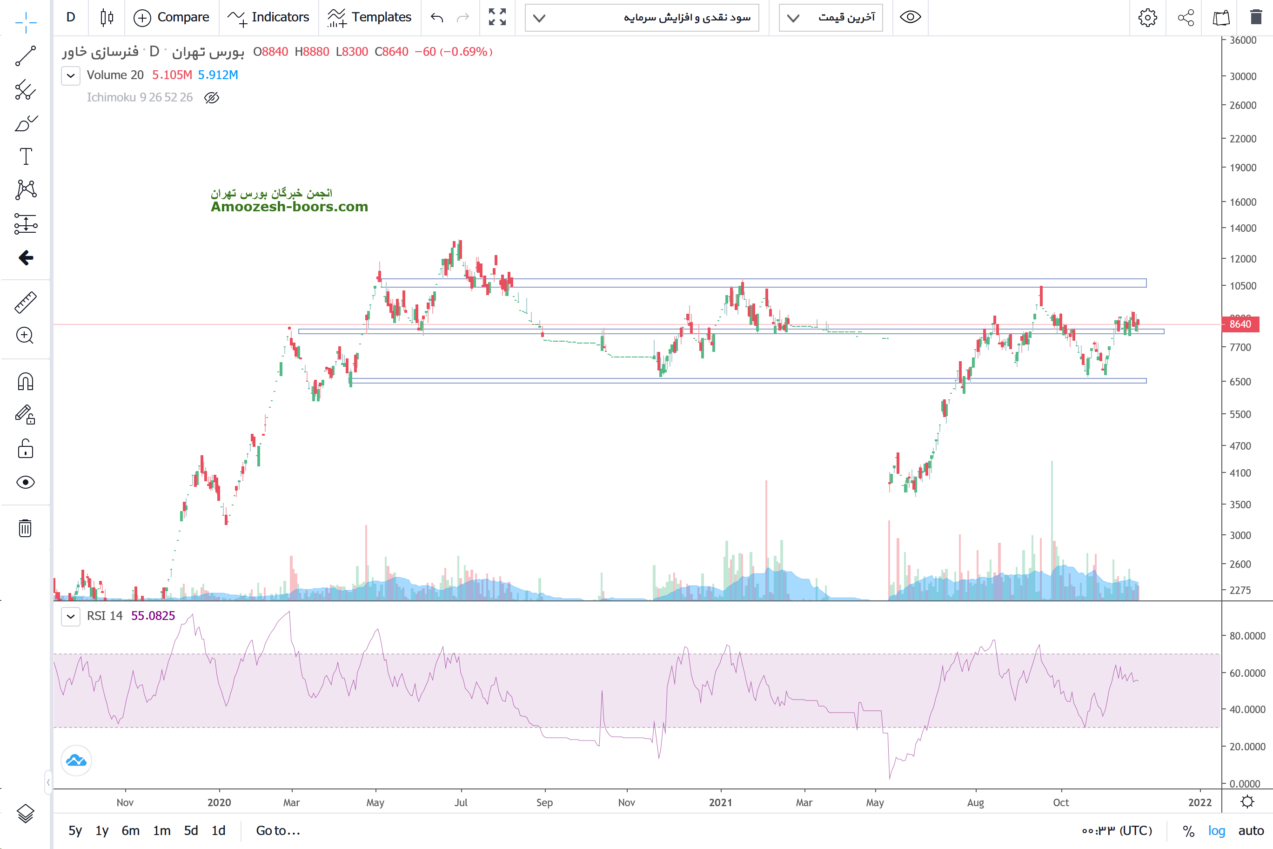Select the text annotation tool
Image resolution: width=1273 pixels, height=849 pixels.
[26, 156]
